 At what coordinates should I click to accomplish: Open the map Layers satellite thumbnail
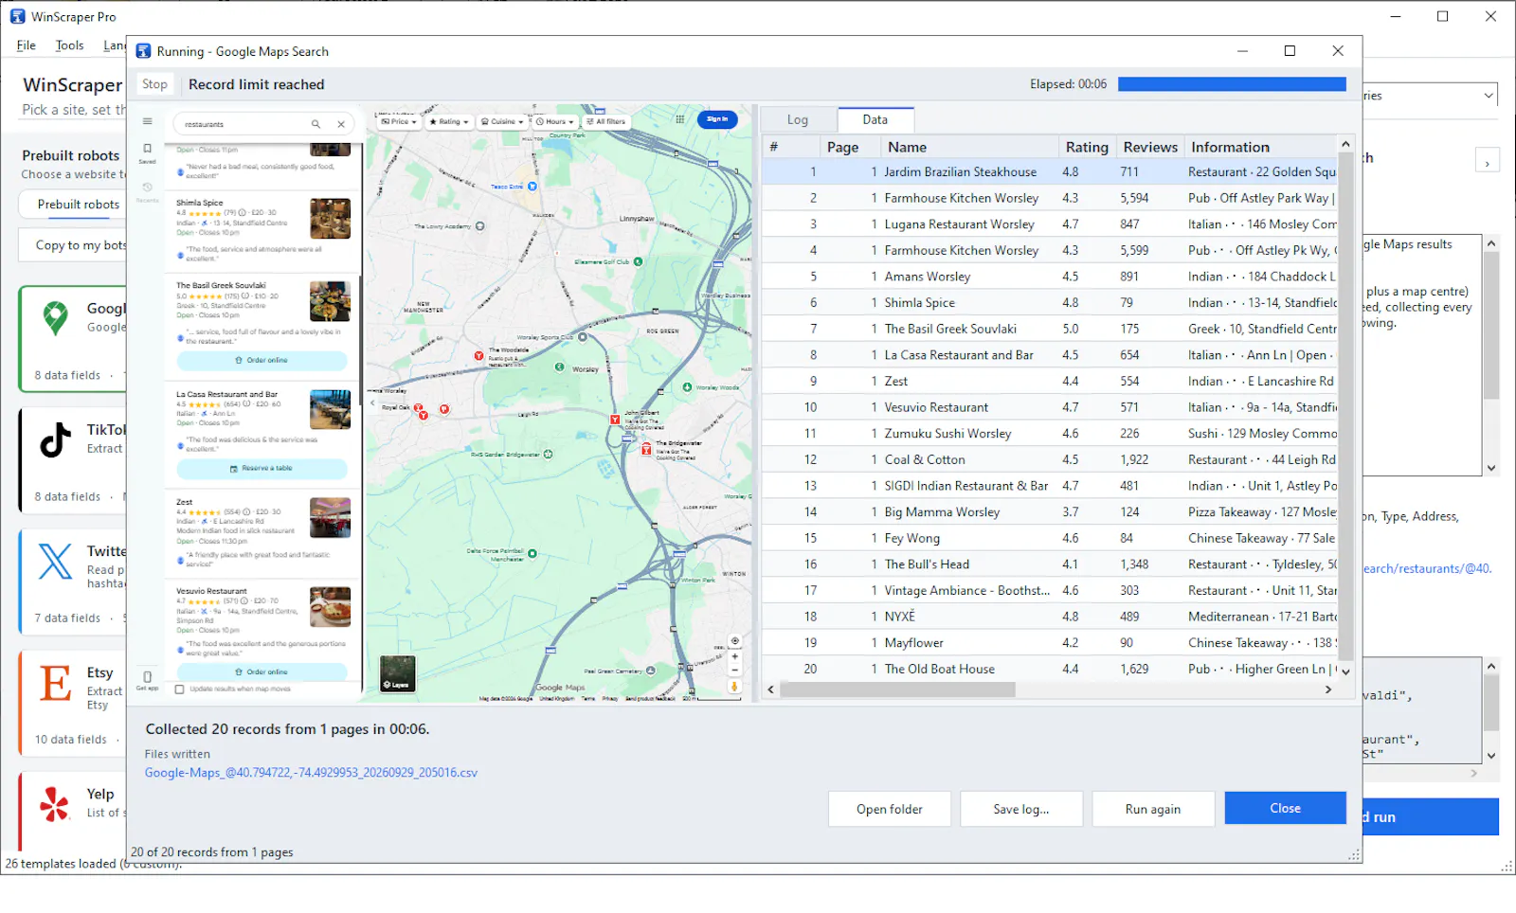coord(398,673)
